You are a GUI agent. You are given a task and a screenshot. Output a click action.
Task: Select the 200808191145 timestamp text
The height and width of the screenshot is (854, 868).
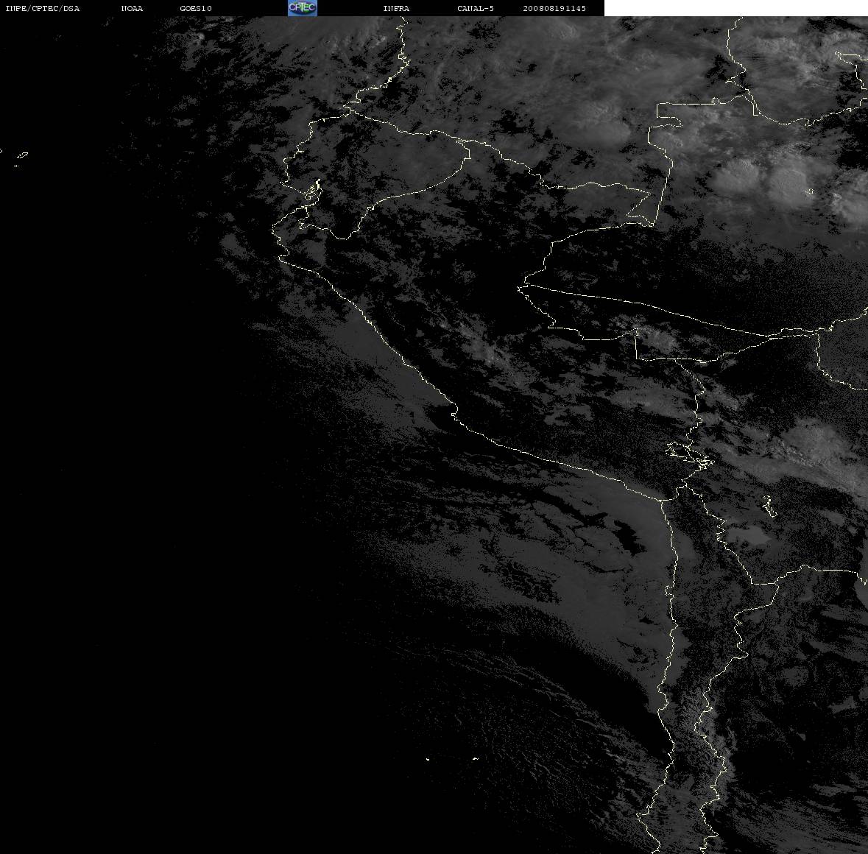click(554, 8)
